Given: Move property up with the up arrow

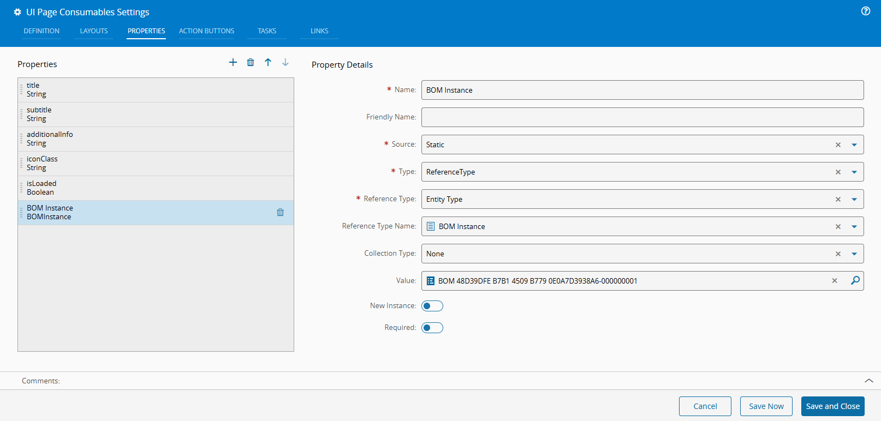Looking at the screenshot, I should pos(268,62).
